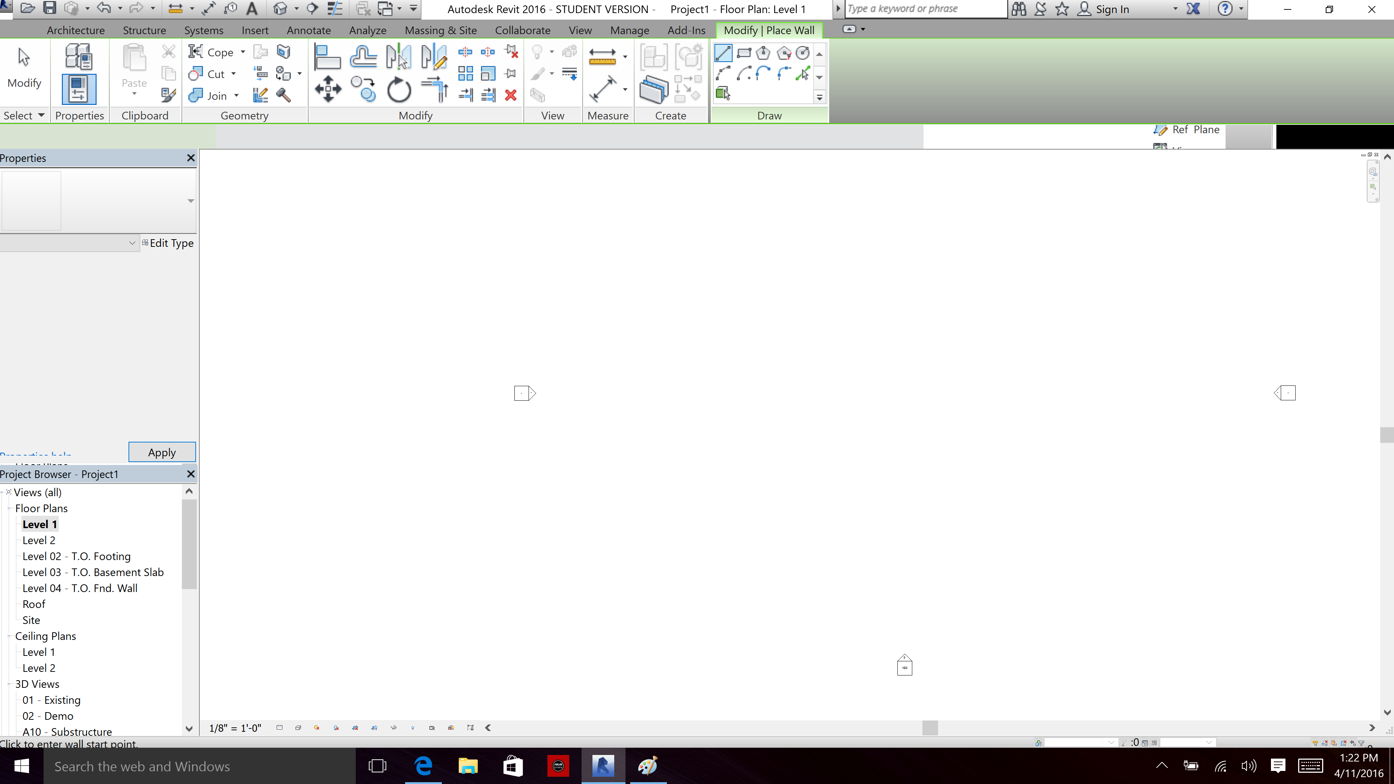Toggle Visual Style in view control bar
This screenshot has width=1394, height=784.
(x=298, y=728)
